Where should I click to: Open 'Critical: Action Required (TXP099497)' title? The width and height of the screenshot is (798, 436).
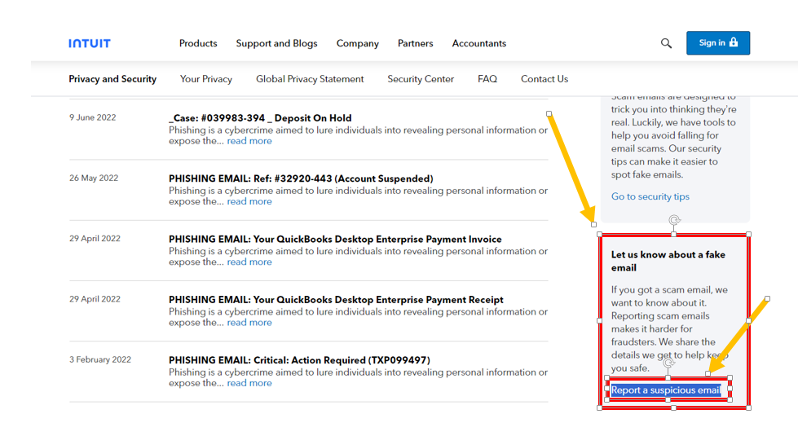[299, 360]
